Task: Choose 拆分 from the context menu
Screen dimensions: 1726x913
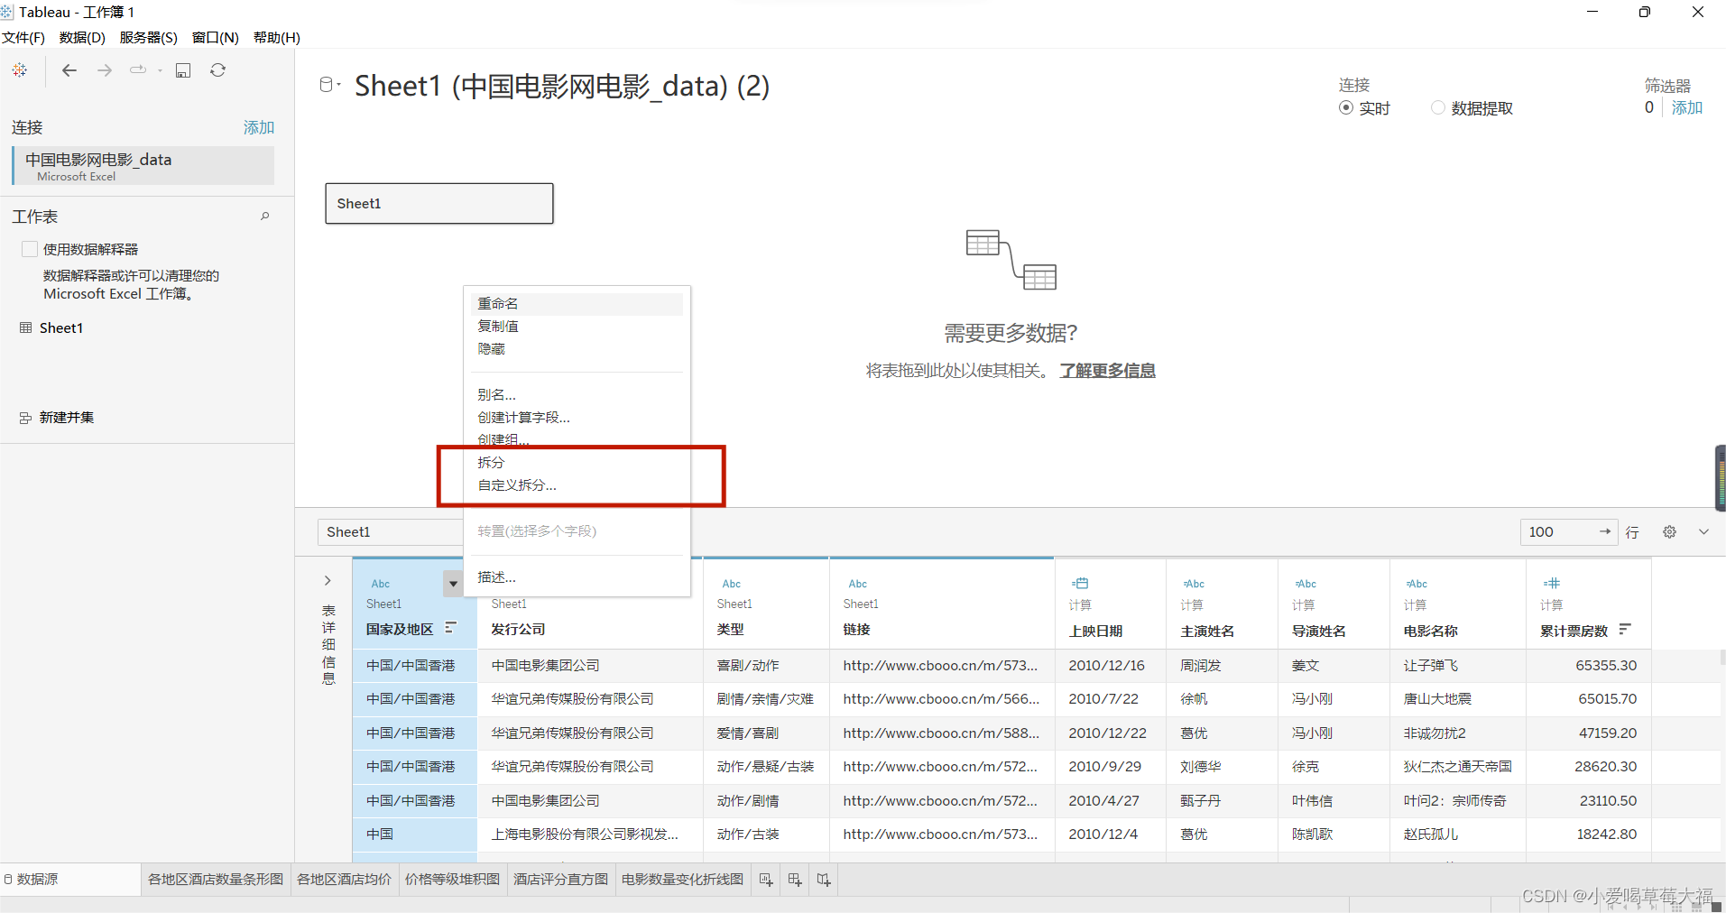Action: point(577,463)
